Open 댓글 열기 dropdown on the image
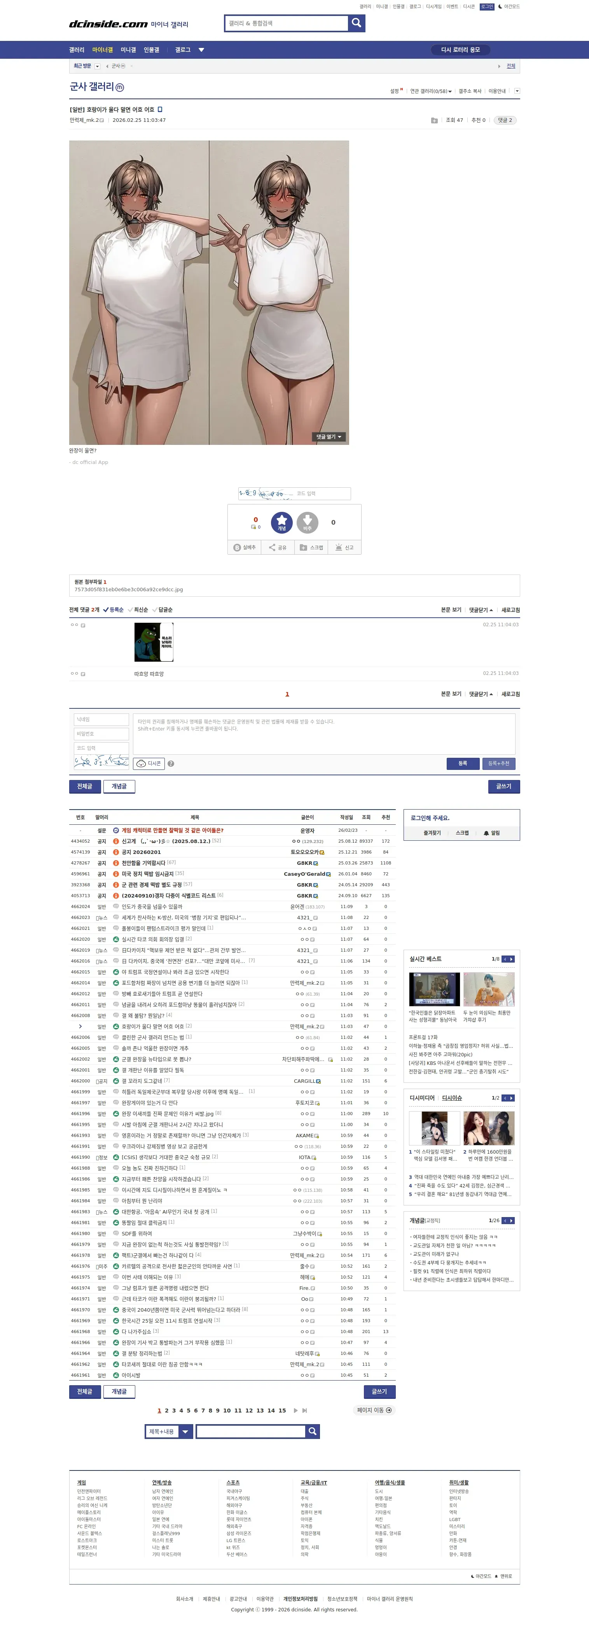Screen dimensions: 589x1632 point(329,437)
